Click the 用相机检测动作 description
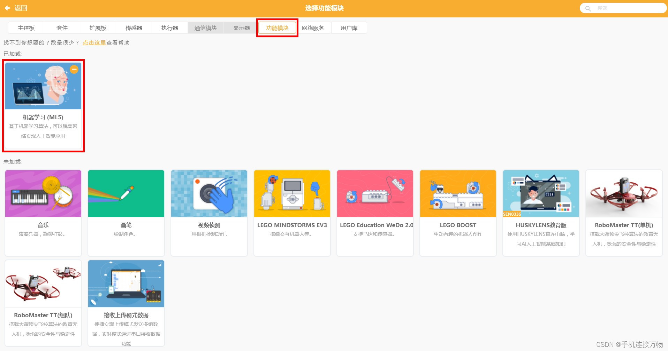Image resolution: width=668 pixels, height=351 pixels. click(209, 234)
